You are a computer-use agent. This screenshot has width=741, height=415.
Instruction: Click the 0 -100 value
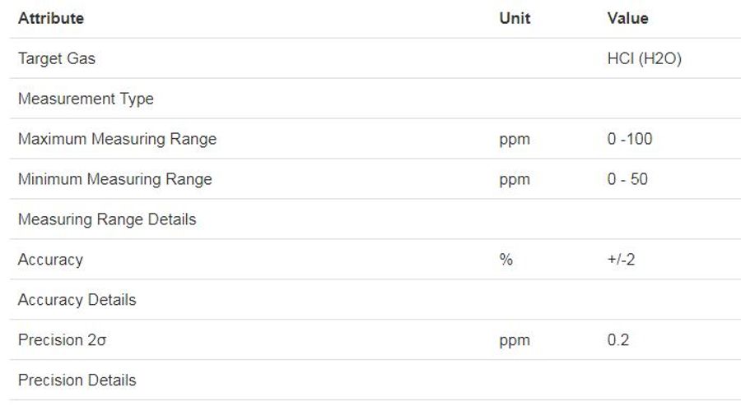(x=630, y=139)
